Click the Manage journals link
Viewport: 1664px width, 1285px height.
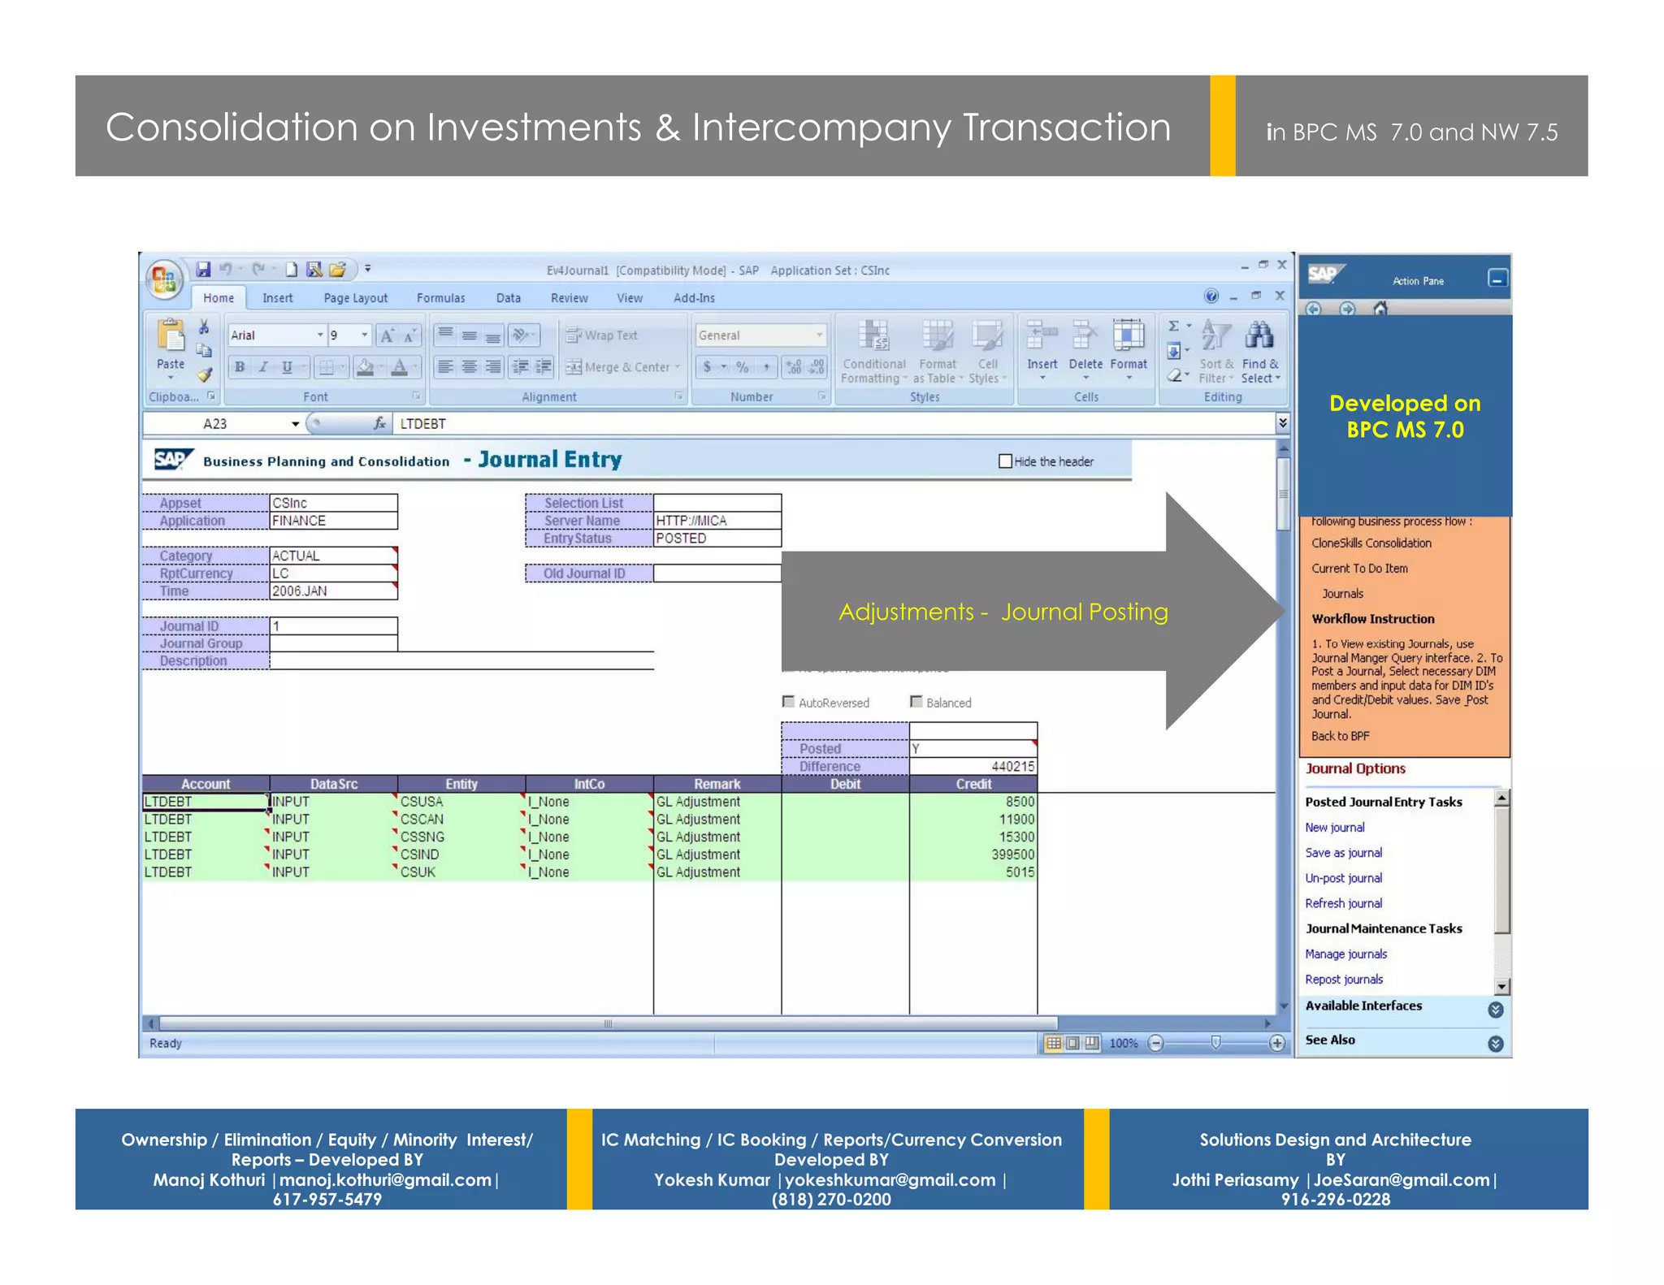tap(1345, 954)
